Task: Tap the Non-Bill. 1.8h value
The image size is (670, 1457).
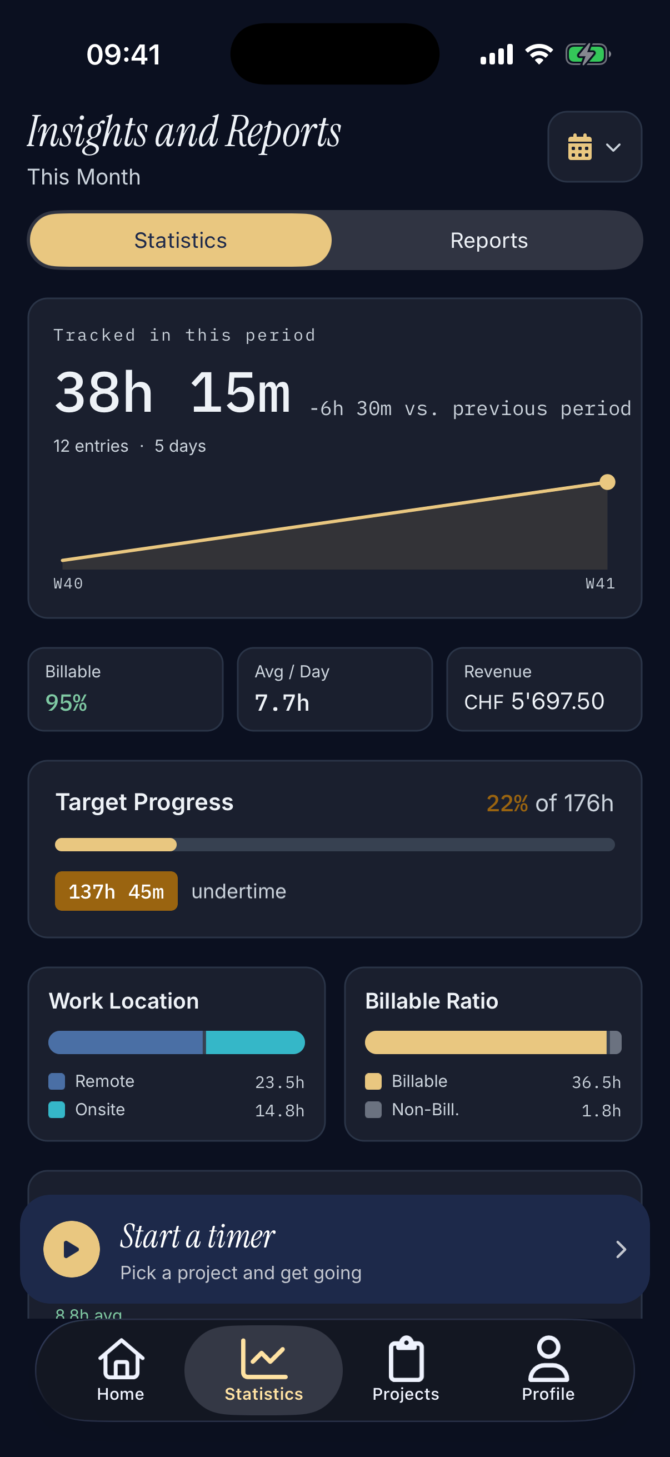Action: point(602,1111)
